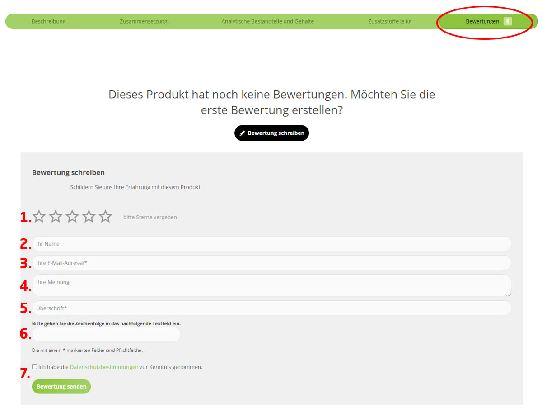Open Analytische Bestandteile und Gehalte tab
Screen dimensions: 542x417
click(267, 21)
